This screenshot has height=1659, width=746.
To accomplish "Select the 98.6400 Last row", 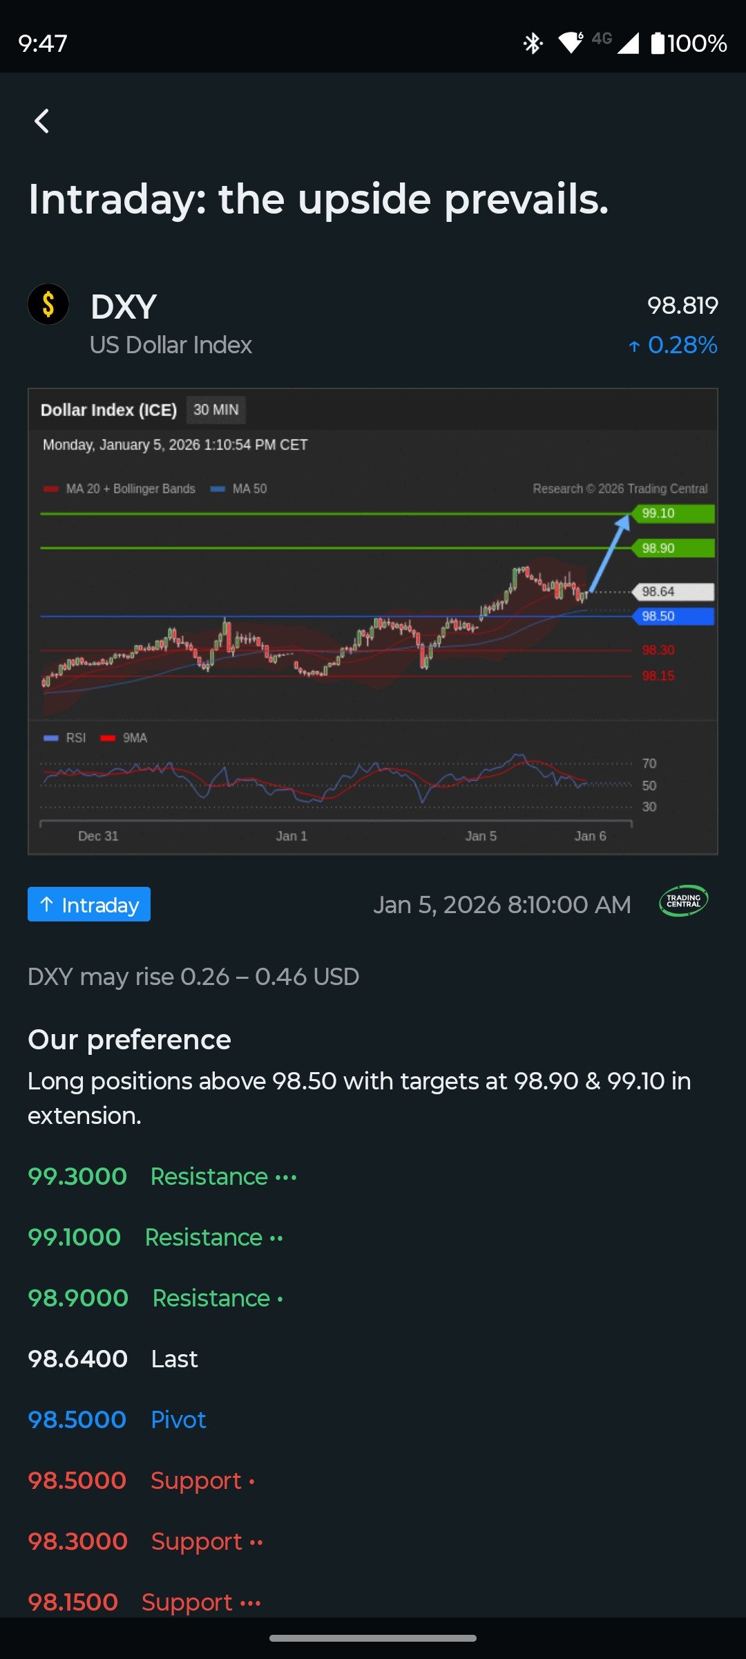I will pyautogui.click(x=113, y=1359).
